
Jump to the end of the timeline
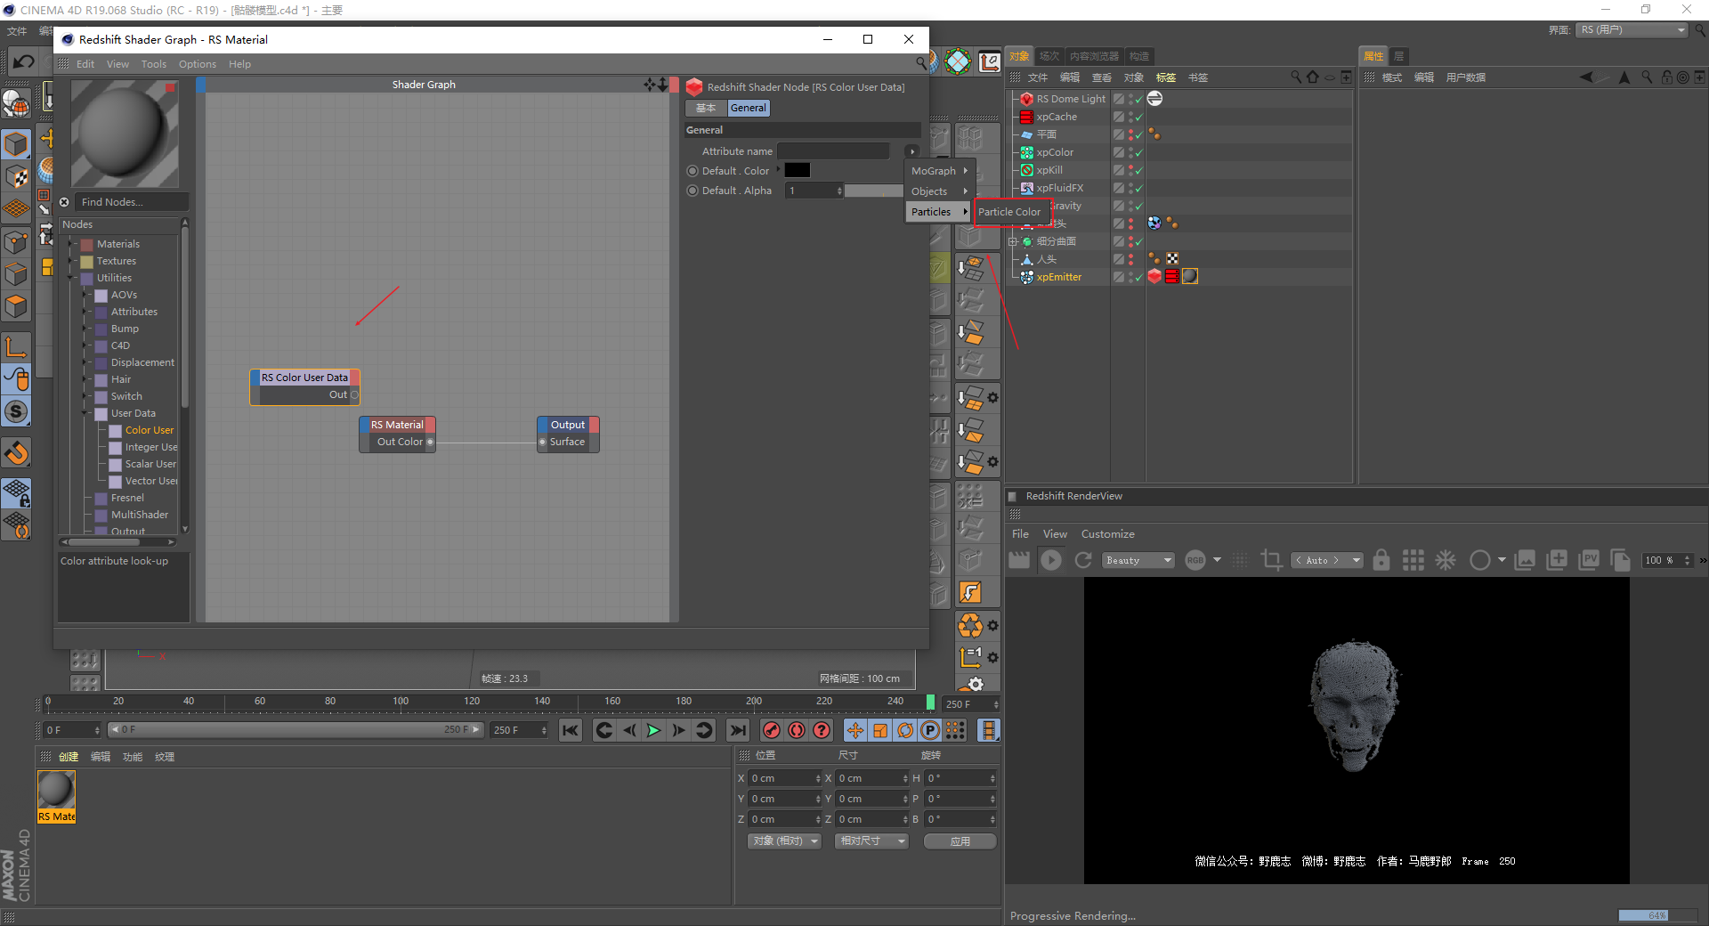click(x=738, y=730)
